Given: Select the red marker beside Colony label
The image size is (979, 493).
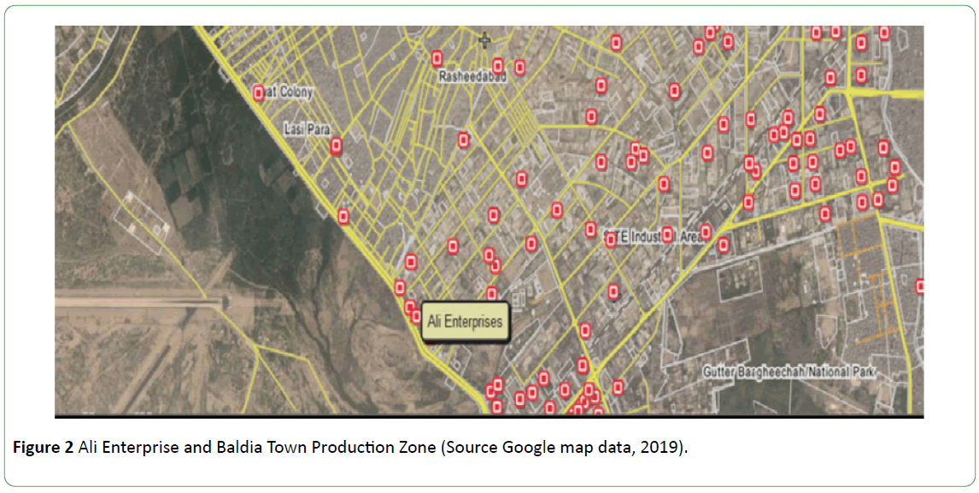Looking at the screenshot, I should pos(259,93).
